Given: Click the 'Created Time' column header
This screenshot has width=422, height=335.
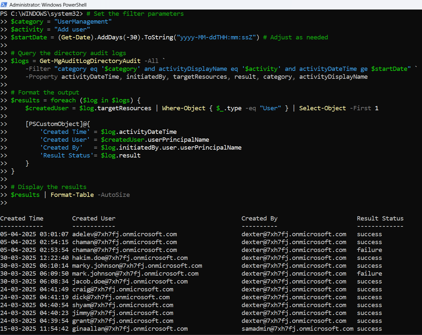Looking at the screenshot, I should pyautogui.click(x=22, y=219).
